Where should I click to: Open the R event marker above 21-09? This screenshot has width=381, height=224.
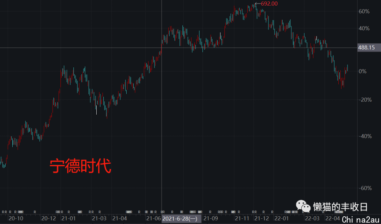pyautogui.click(x=210, y=212)
